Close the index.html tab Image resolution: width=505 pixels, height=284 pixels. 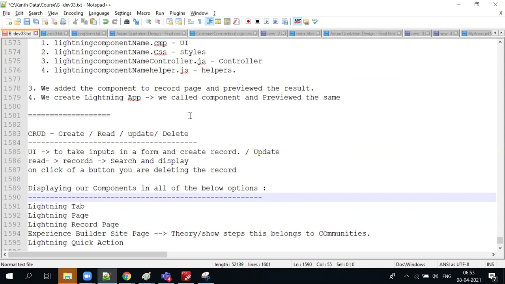click(318, 34)
